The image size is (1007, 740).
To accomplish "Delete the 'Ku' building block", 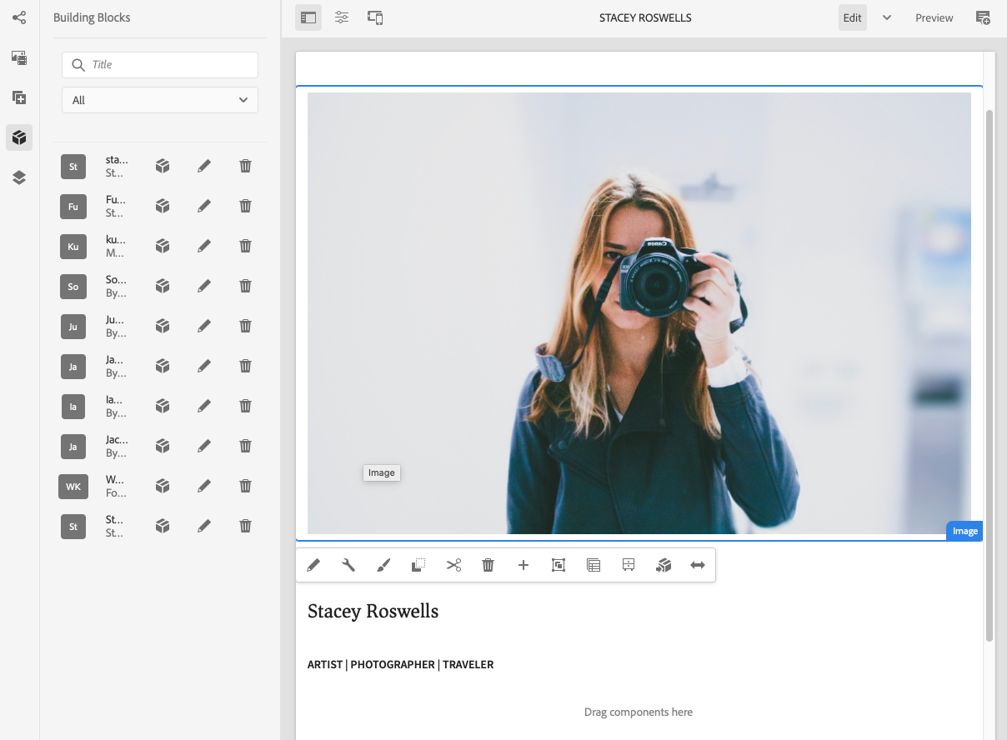I will 245,246.
